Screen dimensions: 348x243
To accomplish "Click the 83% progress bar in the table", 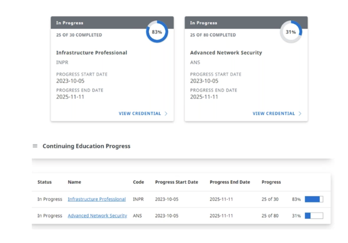I will pos(313,199).
